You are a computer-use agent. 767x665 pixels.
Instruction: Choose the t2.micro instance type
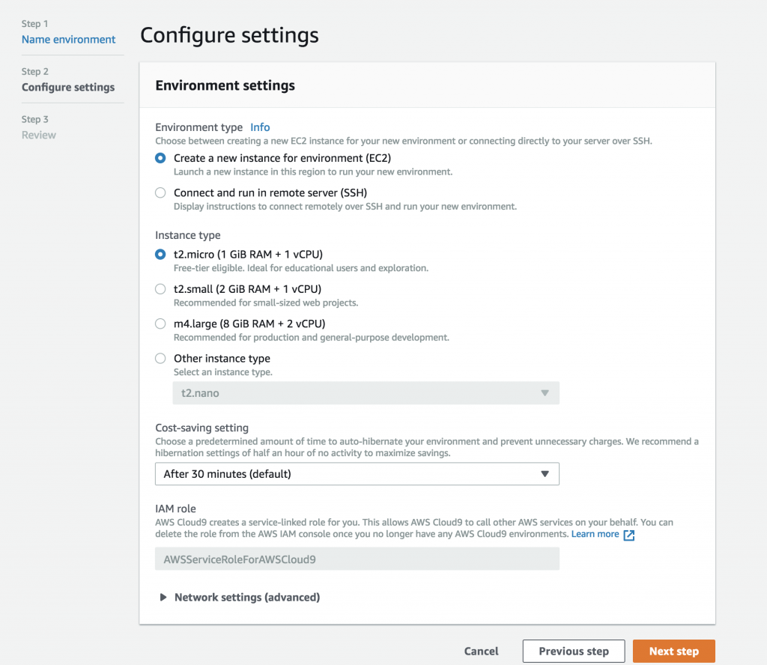160,255
